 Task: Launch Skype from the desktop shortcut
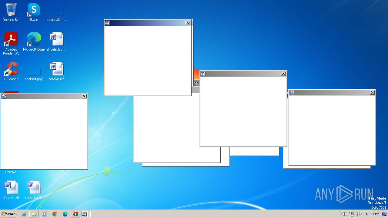coord(33,12)
